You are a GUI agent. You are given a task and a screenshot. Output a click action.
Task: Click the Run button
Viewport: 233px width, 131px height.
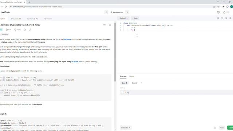click(222, 128)
